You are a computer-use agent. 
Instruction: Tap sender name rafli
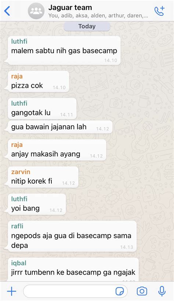17,226
